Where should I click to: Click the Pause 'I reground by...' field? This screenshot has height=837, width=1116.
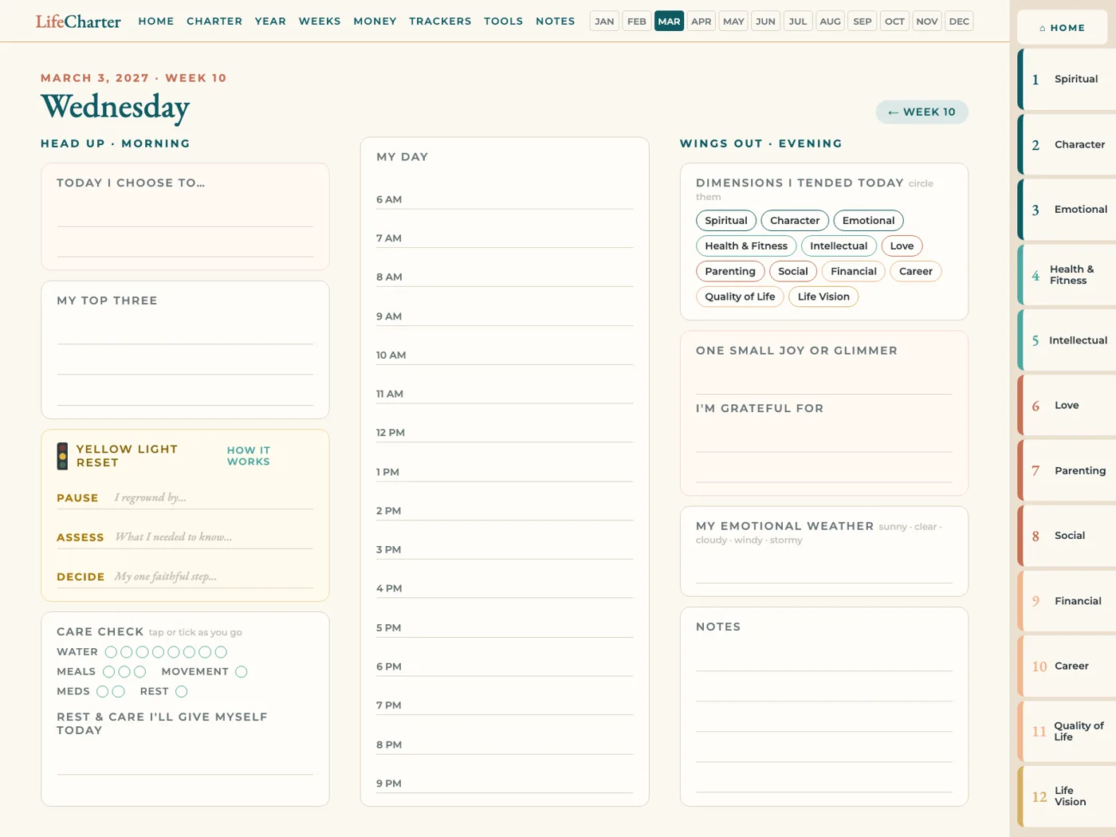click(214, 498)
